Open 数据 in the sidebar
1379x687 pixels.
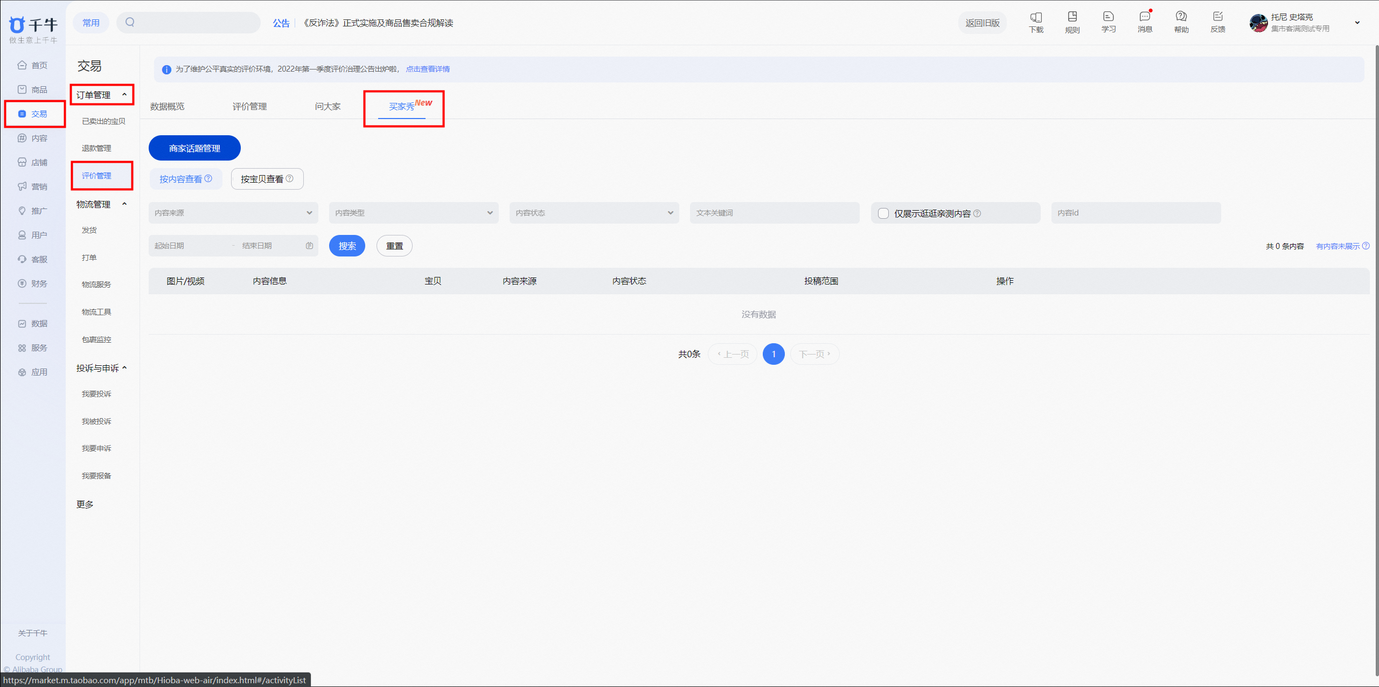pyautogui.click(x=33, y=323)
